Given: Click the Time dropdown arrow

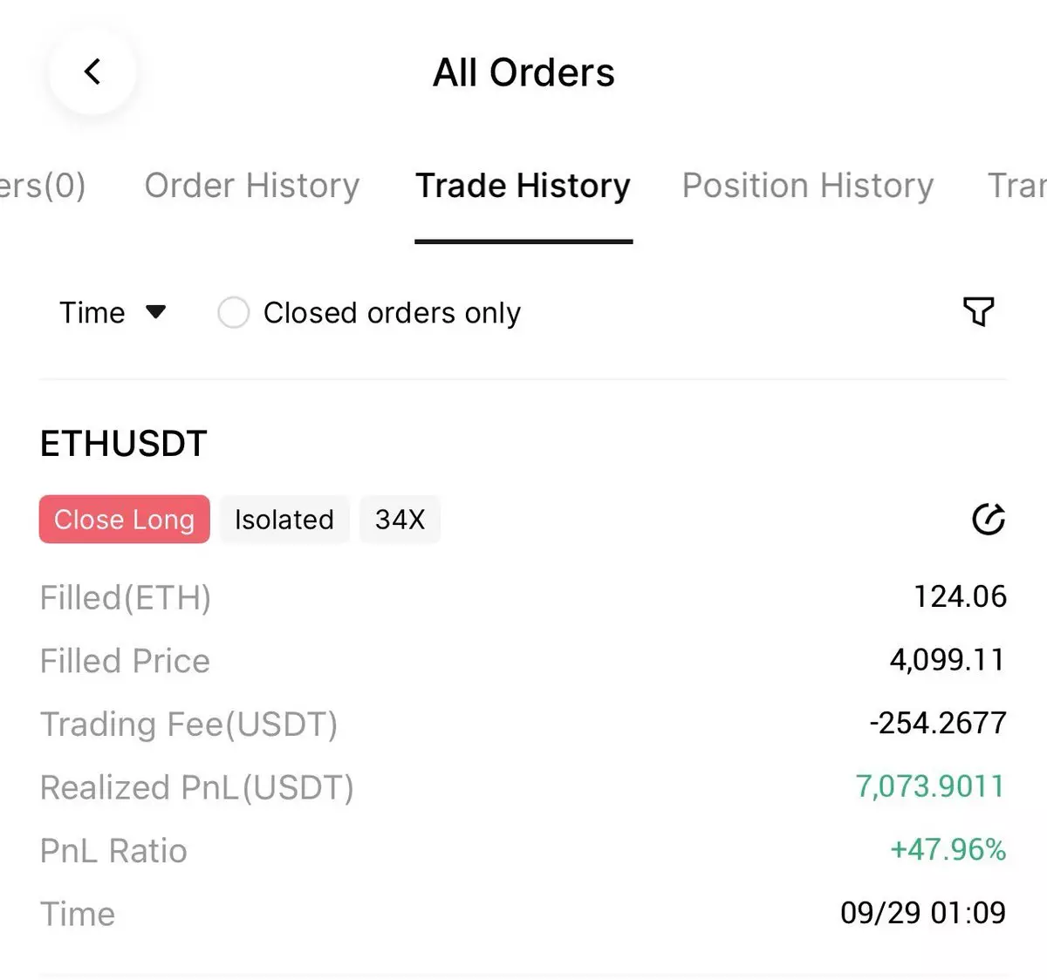Looking at the screenshot, I should [156, 311].
